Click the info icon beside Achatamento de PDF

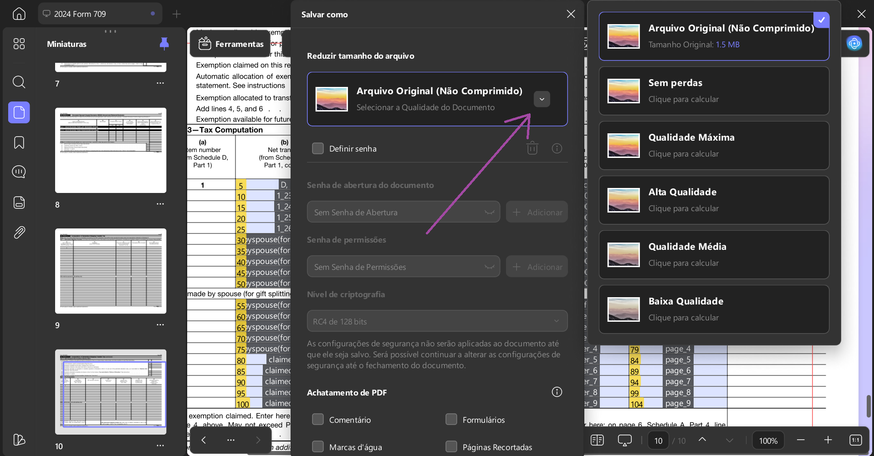(557, 392)
